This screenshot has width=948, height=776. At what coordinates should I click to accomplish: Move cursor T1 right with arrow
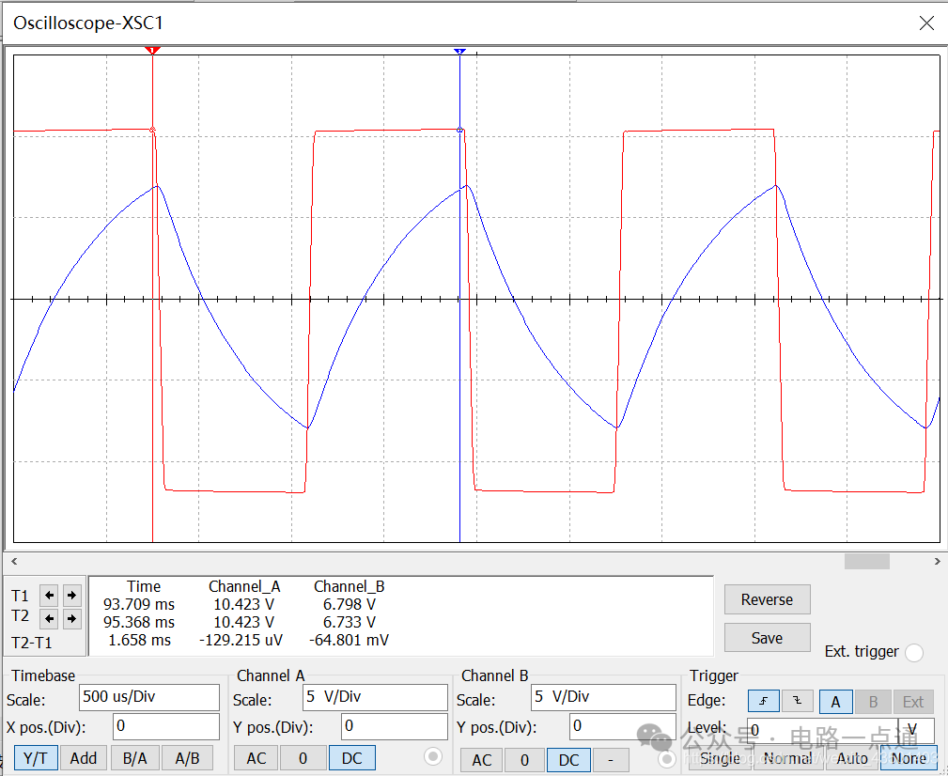click(x=72, y=596)
